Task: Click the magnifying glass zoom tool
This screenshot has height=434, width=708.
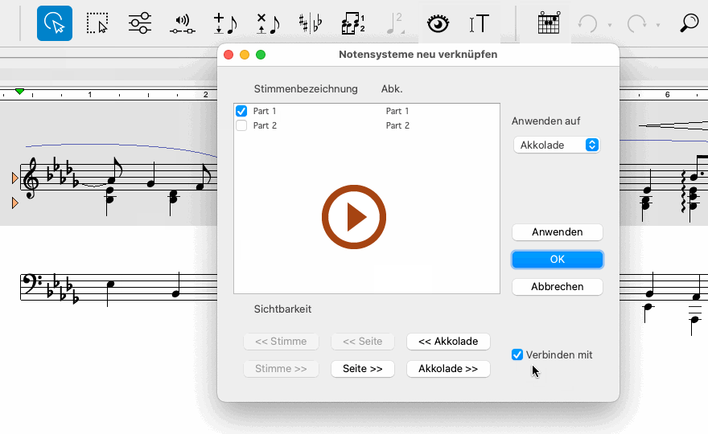Action: click(689, 23)
